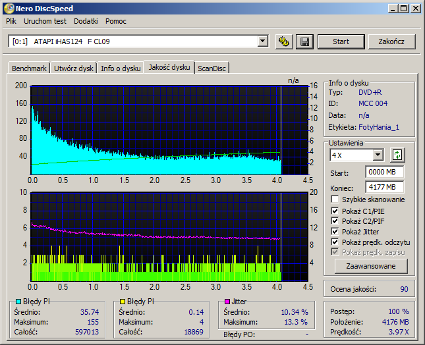
Task: Click the Zakończ button
Action: (391, 41)
